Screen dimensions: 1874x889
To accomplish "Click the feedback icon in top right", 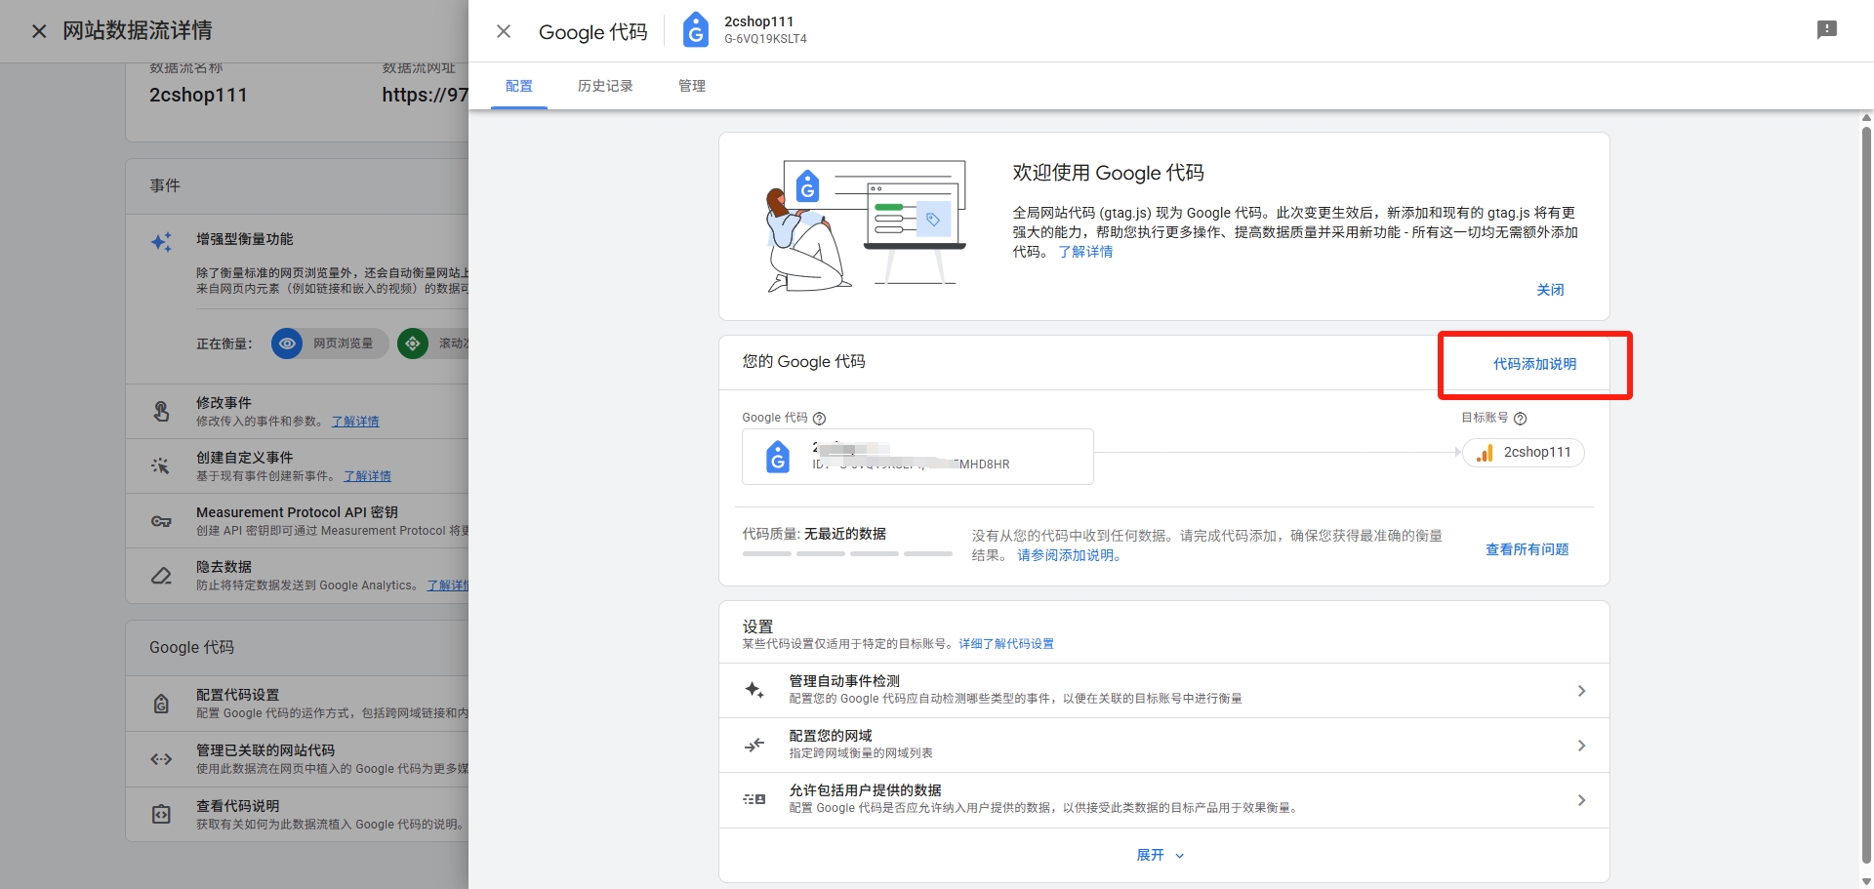I will [x=1826, y=30].
